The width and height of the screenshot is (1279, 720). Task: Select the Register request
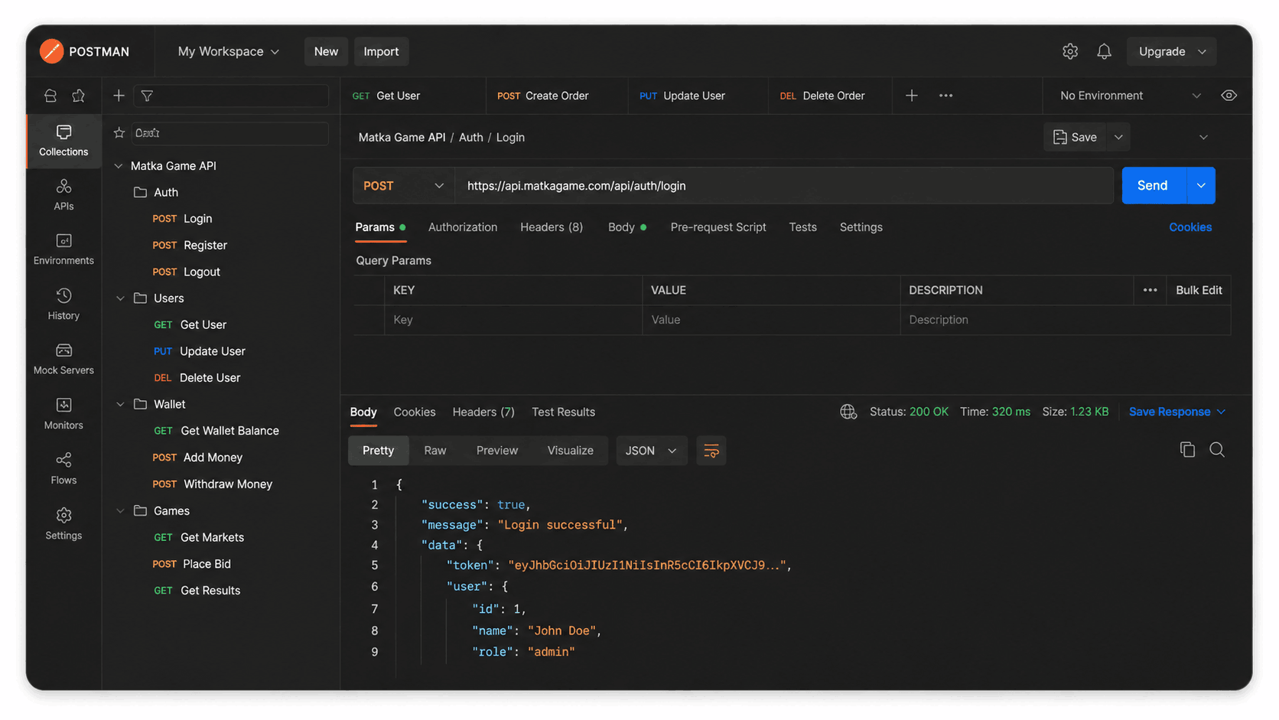pyautogui.click(x=190, y=246)
